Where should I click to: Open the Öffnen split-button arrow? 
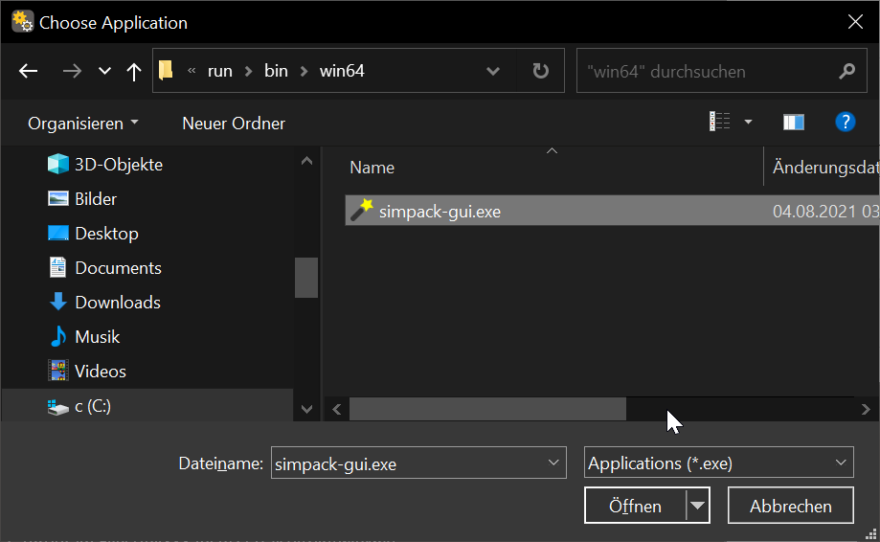pyautogui.click(x=698, y=506)
